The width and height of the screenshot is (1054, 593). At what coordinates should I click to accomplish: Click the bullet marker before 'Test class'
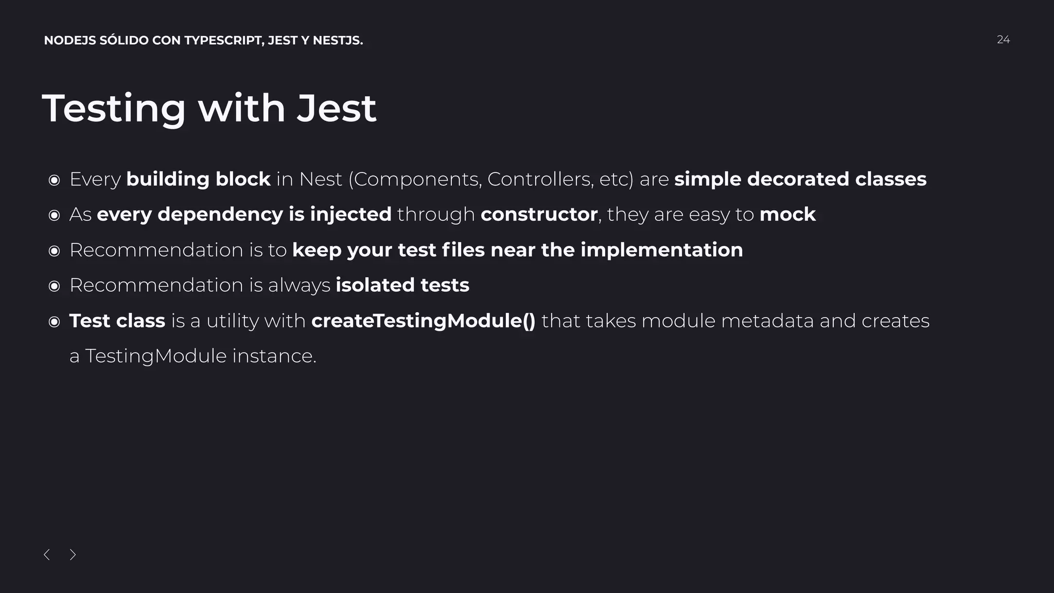pos(54,322)
